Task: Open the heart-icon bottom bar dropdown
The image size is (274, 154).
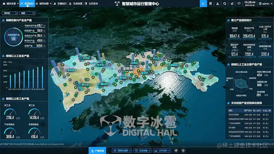Action: tap(142, 151)
